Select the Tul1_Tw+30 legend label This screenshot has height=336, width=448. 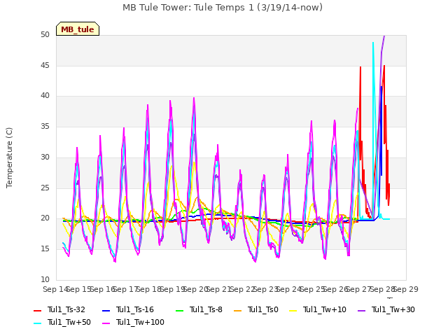tap(393, 309)
